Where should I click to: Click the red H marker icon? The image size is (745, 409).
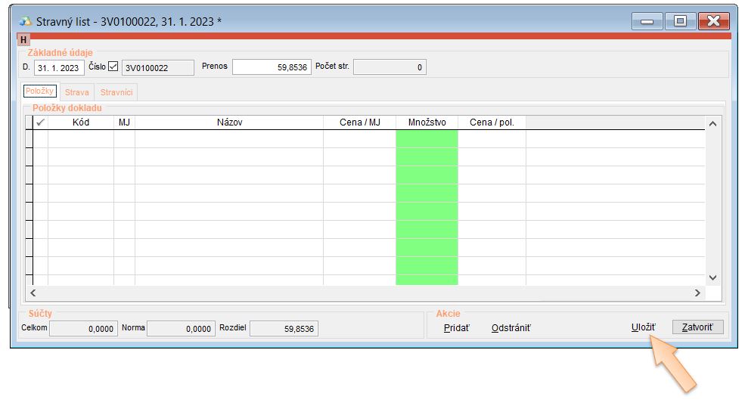[23, 39]
